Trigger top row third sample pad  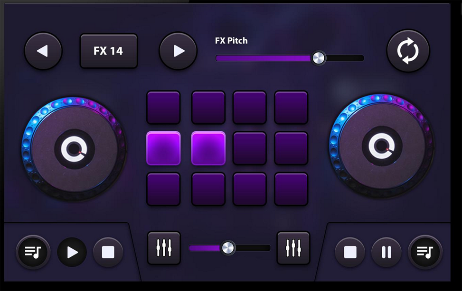(250, 108)
